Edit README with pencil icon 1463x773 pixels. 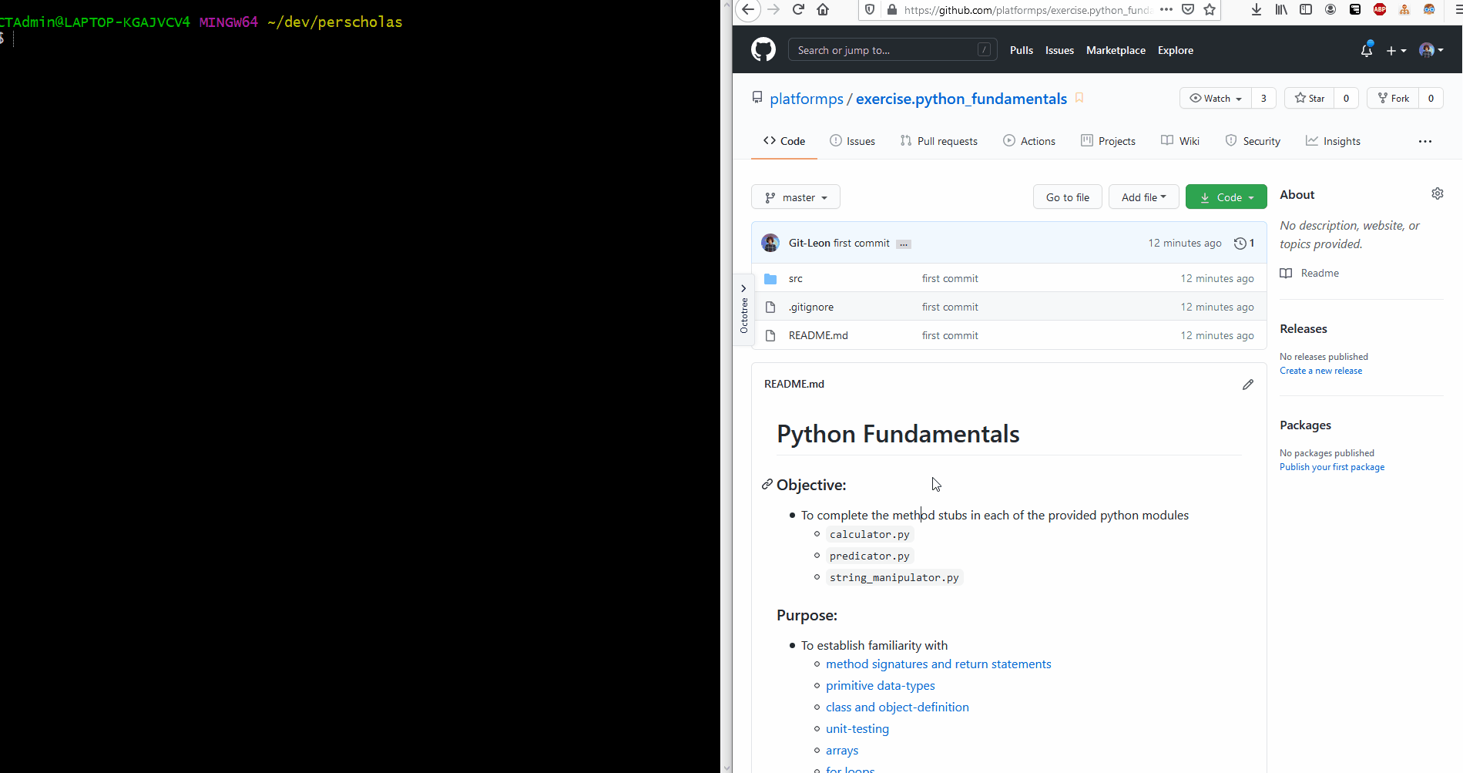point(1248,385)
